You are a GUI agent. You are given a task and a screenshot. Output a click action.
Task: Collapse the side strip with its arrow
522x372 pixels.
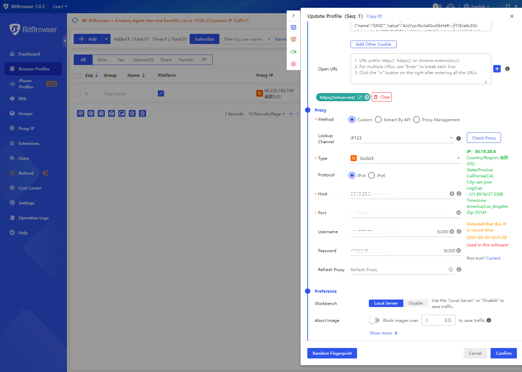(293, 16)
